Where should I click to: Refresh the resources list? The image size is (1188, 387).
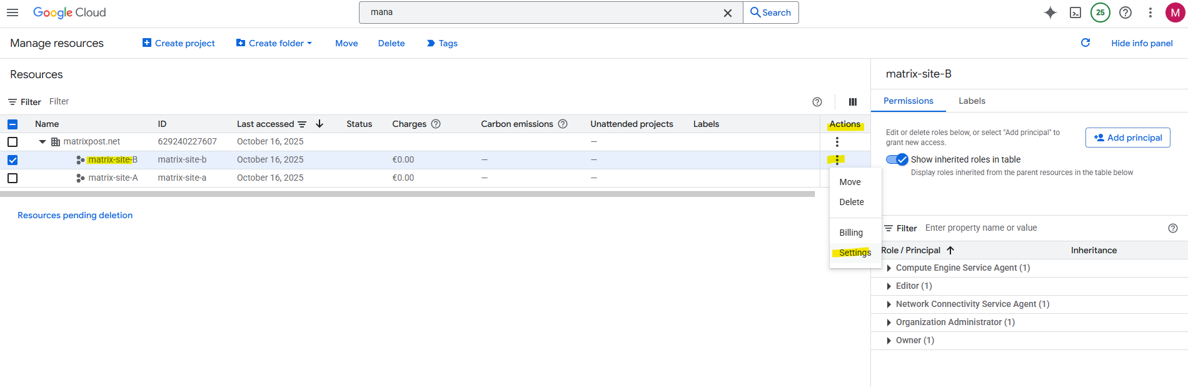[x=1085, y=43]
